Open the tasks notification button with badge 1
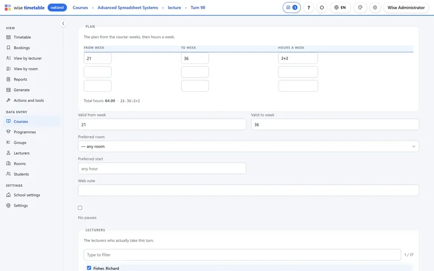Viewport: 434px width, 271px height. pyautogui.click(x=291, y=8)
